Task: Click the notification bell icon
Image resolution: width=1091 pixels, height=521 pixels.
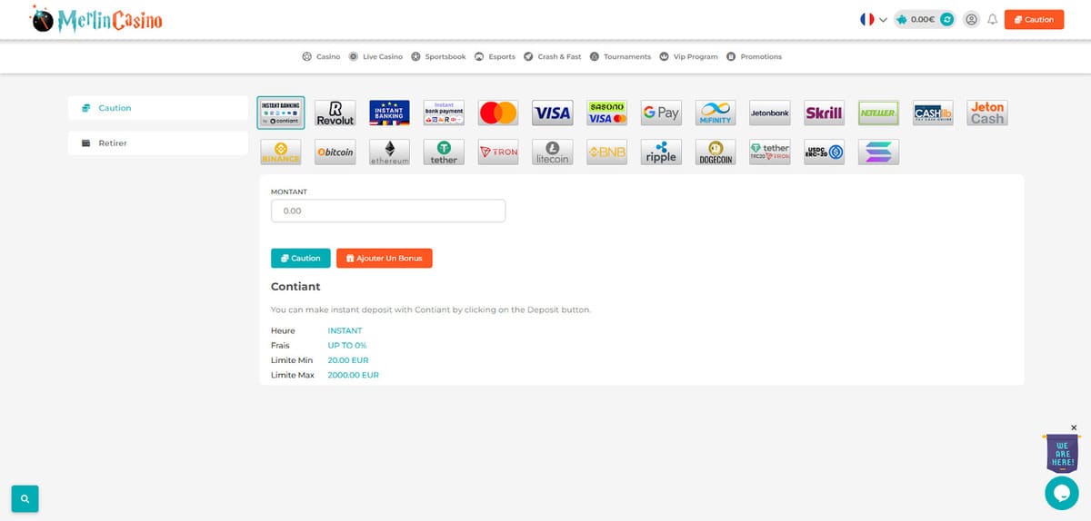Action: tap(992, 19)
